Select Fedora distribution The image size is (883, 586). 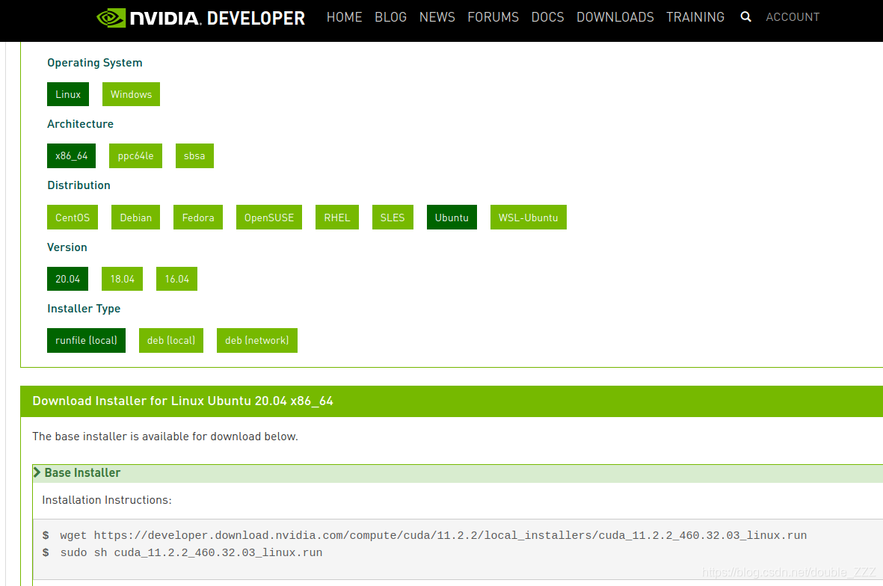point(198,218)
